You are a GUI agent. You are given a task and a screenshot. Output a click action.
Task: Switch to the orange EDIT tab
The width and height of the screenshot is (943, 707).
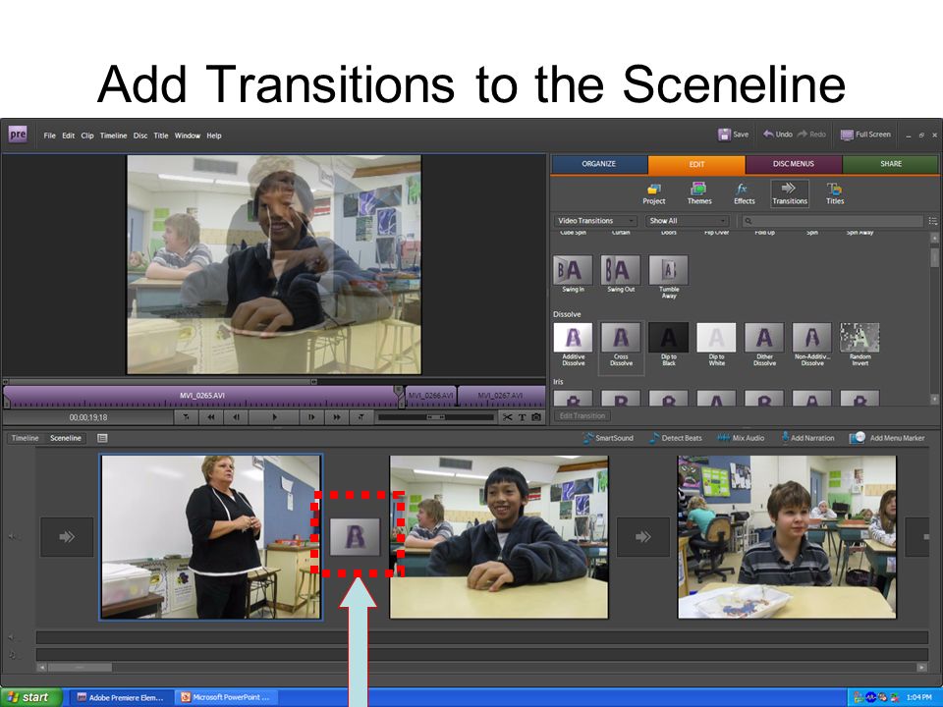pos(696,164)
